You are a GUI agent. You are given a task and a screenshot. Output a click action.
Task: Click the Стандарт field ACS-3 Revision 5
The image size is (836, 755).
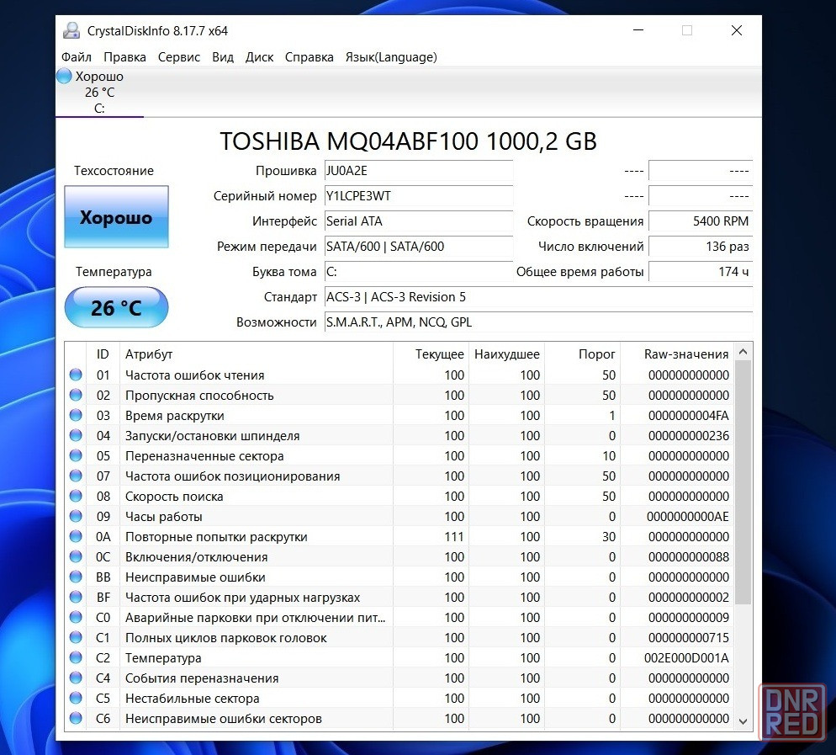(x=538, y=296)
